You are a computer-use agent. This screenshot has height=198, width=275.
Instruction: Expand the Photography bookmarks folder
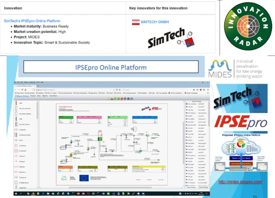(x=142, y=93)
